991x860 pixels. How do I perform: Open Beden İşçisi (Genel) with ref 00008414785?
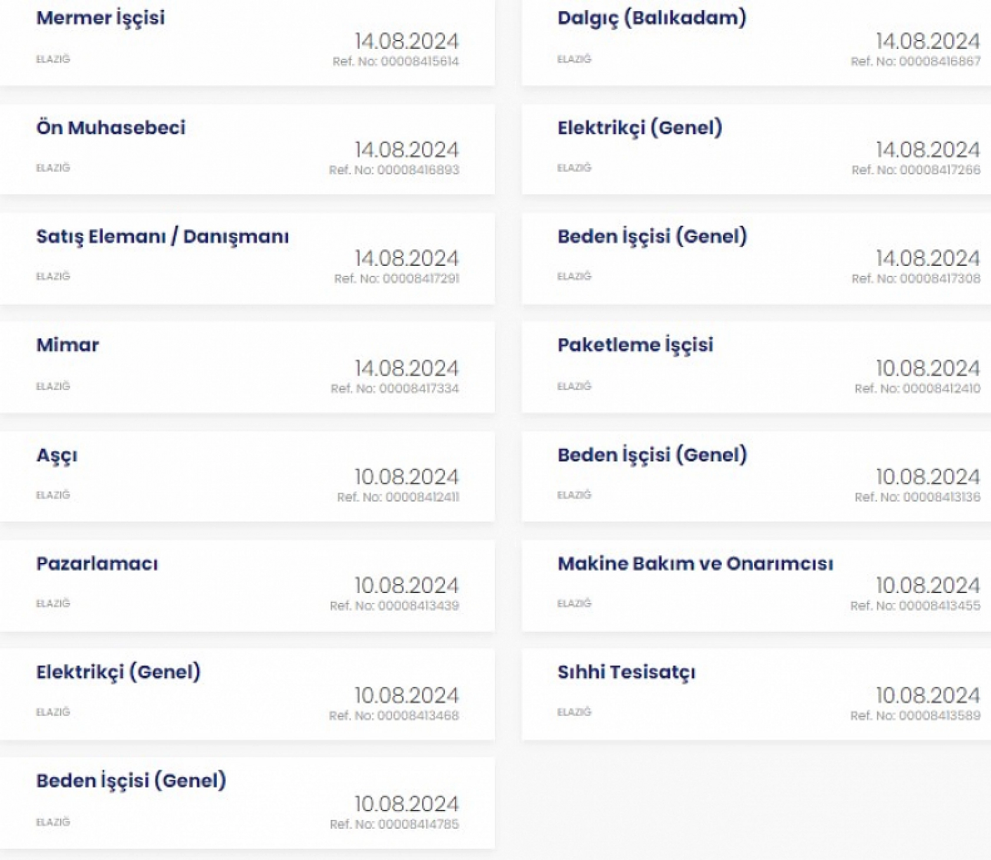131,781
